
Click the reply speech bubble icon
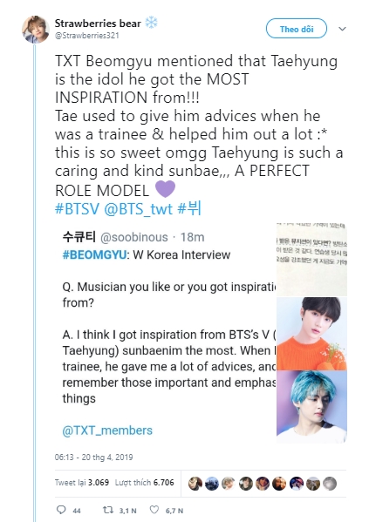[61, 510]
